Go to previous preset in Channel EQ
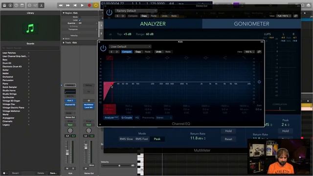This screenshot has height=176, width=313. click(x=112, y=52)
